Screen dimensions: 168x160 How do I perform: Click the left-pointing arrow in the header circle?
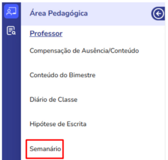(158, 14)
